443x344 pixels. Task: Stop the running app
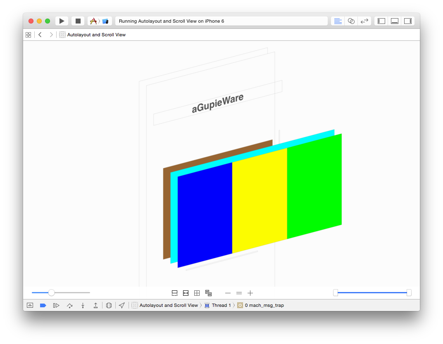pyautogui.click(x=78, y=21)
